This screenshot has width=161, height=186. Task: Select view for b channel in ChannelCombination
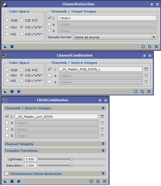click(146, 82)
